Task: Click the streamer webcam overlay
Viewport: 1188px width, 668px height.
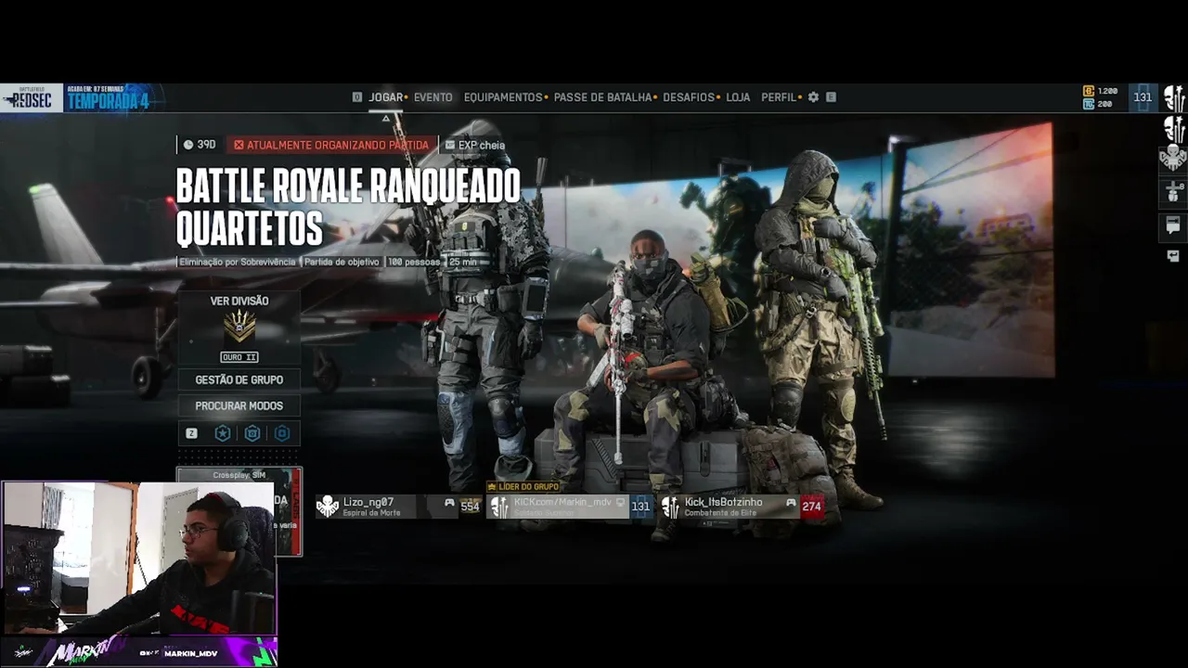Action: (139, 559)
